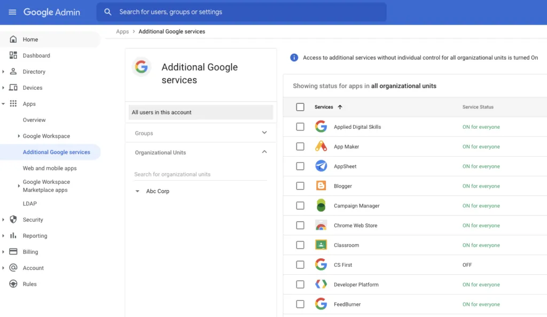Collapse the Apps sidebar arrow

(3, 104)
